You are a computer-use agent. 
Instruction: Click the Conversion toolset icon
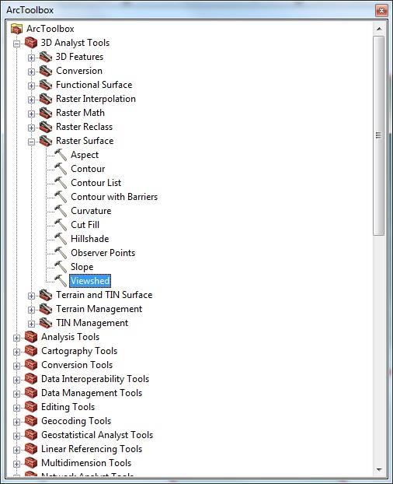click(x=46, y=71)
